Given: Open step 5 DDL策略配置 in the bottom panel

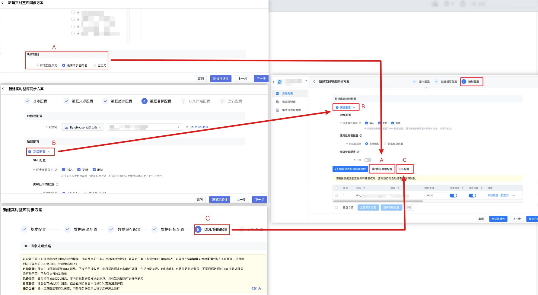Looking at the screenshot, I should [x=212, y=230].
